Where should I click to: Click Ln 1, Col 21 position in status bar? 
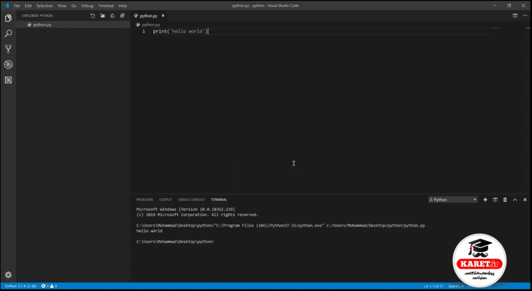pyautogui.click(x=433, y=286)
